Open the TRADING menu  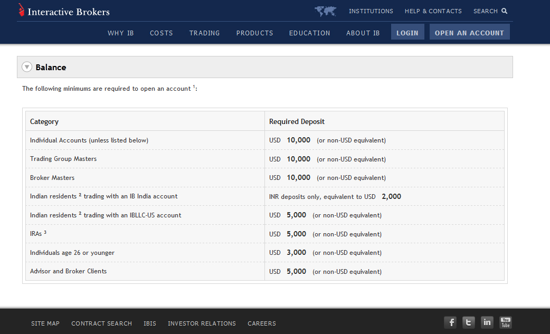(204, 33)
